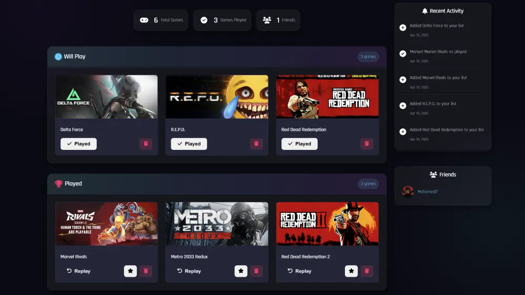Favorite Marvel Rivals with the star icon

(130, 271)
